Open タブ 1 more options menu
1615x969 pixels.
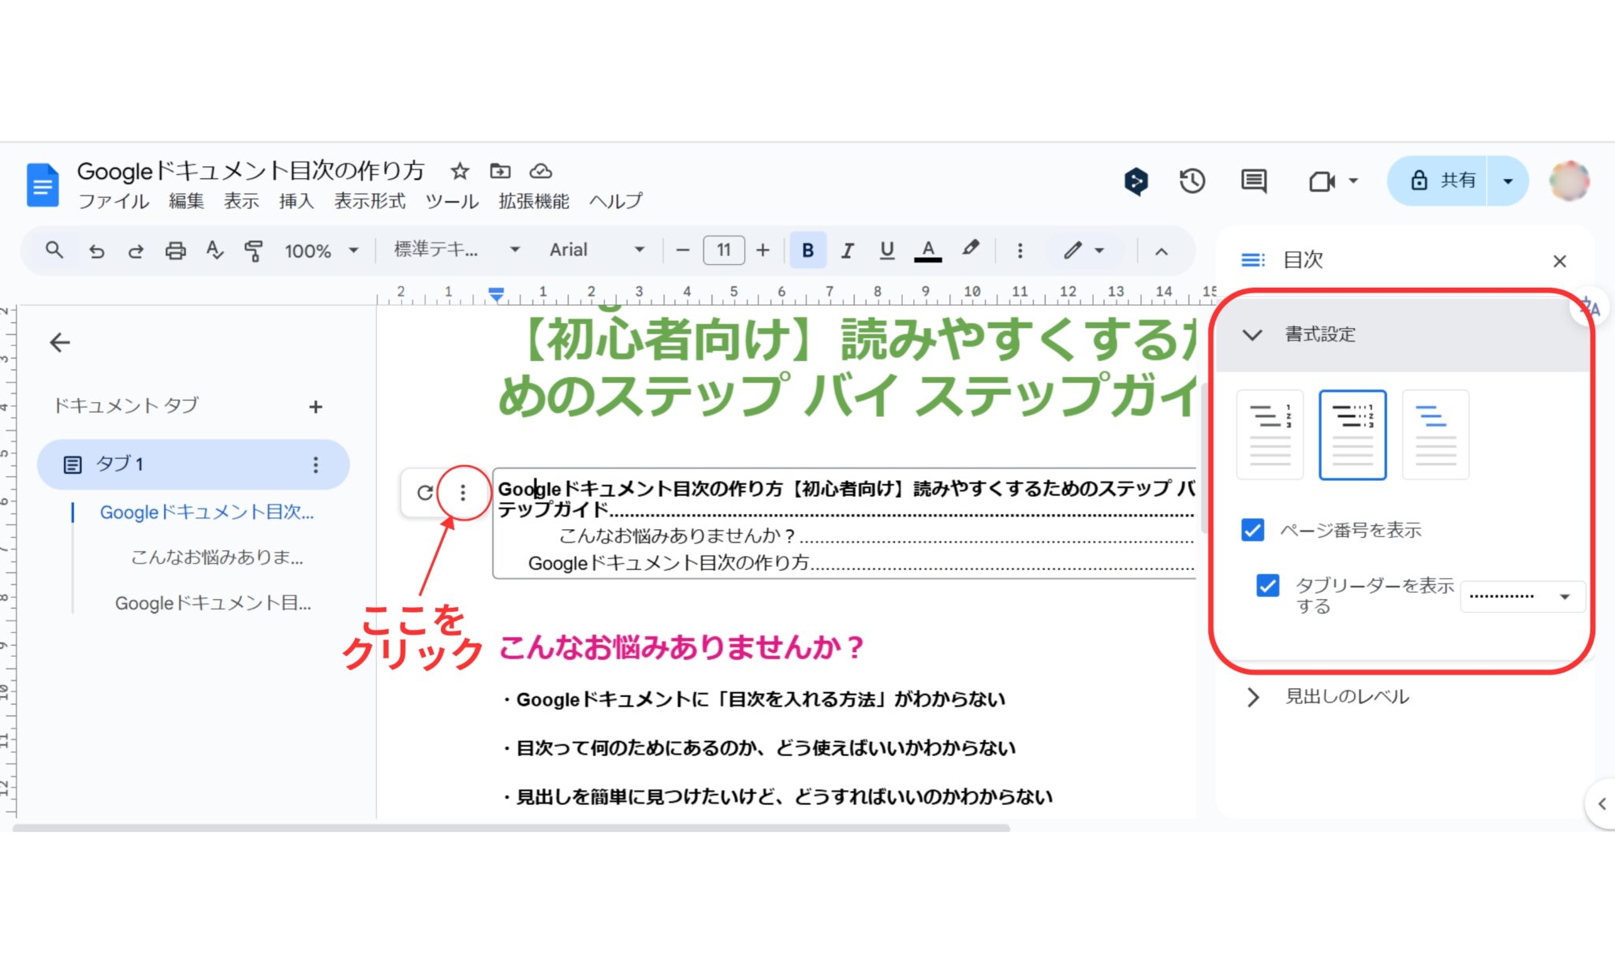point(315,464)
